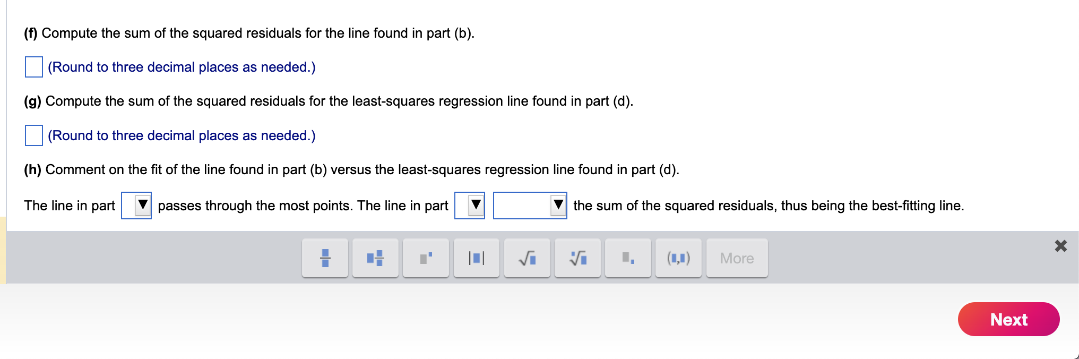1079x359 pixels.
Task: Insert a subscript template
Action: [x=627, y=258]
